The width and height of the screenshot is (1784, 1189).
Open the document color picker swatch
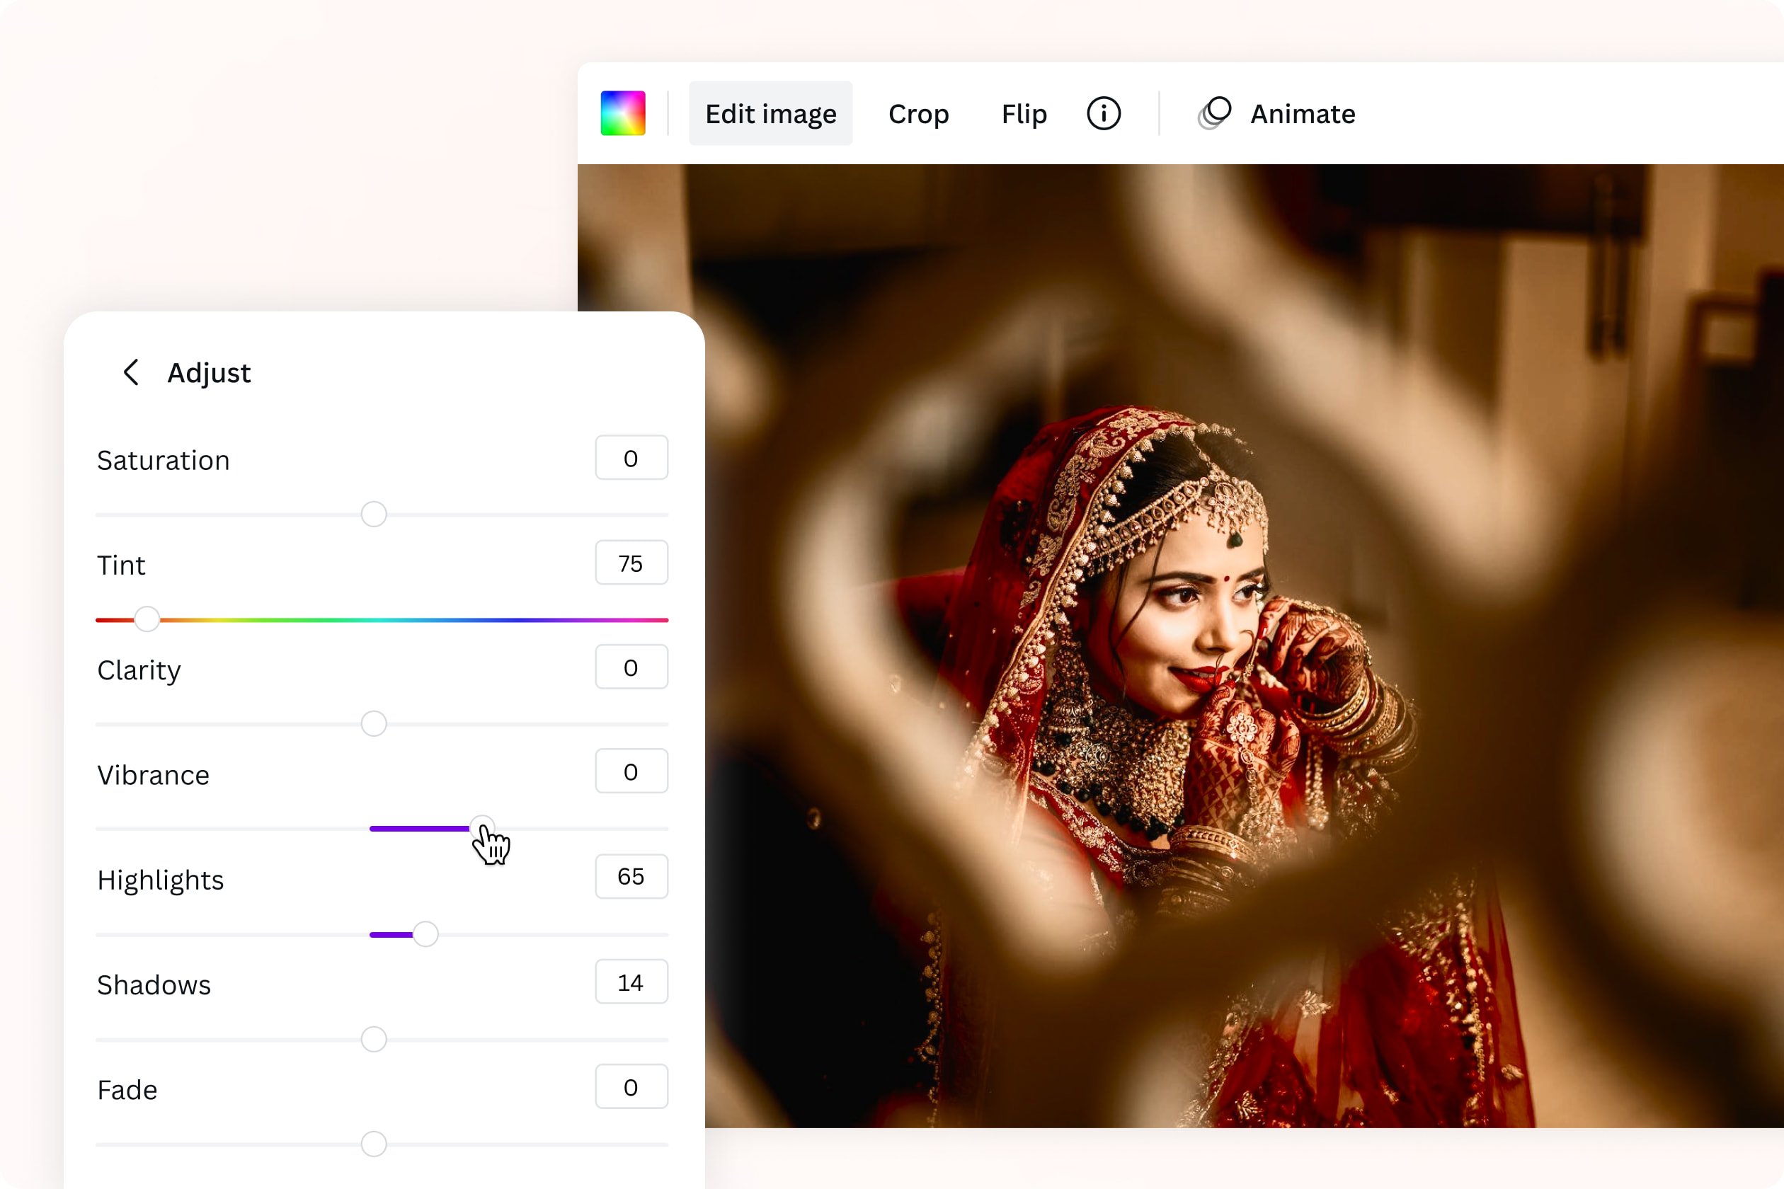pyautogui.click(x=624, y=113)
